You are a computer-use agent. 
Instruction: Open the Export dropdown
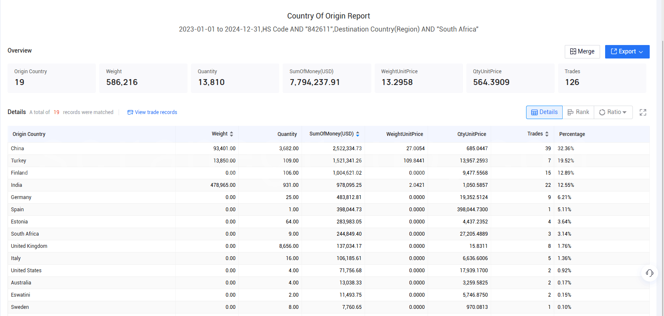point(627,51)
